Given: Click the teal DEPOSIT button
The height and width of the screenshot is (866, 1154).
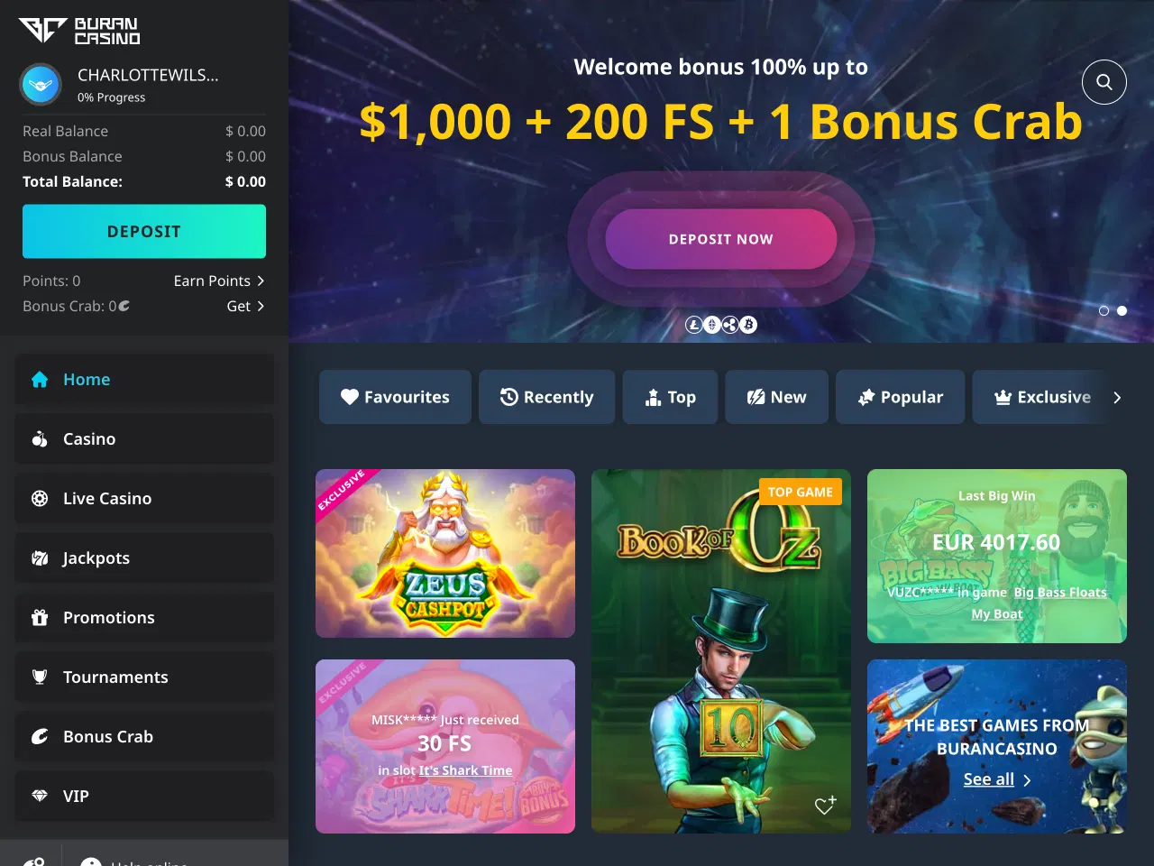Looking at the screenshot, I should click(144, 232).
